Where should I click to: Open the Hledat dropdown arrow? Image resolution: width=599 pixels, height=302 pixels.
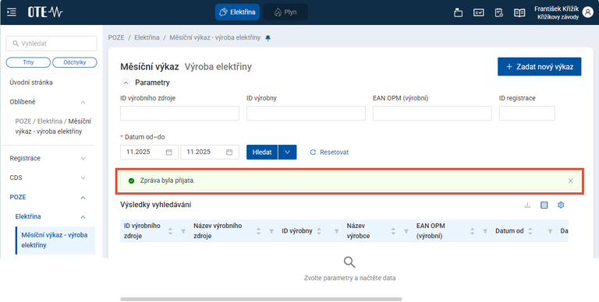(x=287, y=152)
